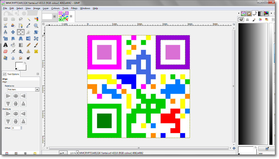Select the Smudge tool
The image size is (279, 159).
21,58
